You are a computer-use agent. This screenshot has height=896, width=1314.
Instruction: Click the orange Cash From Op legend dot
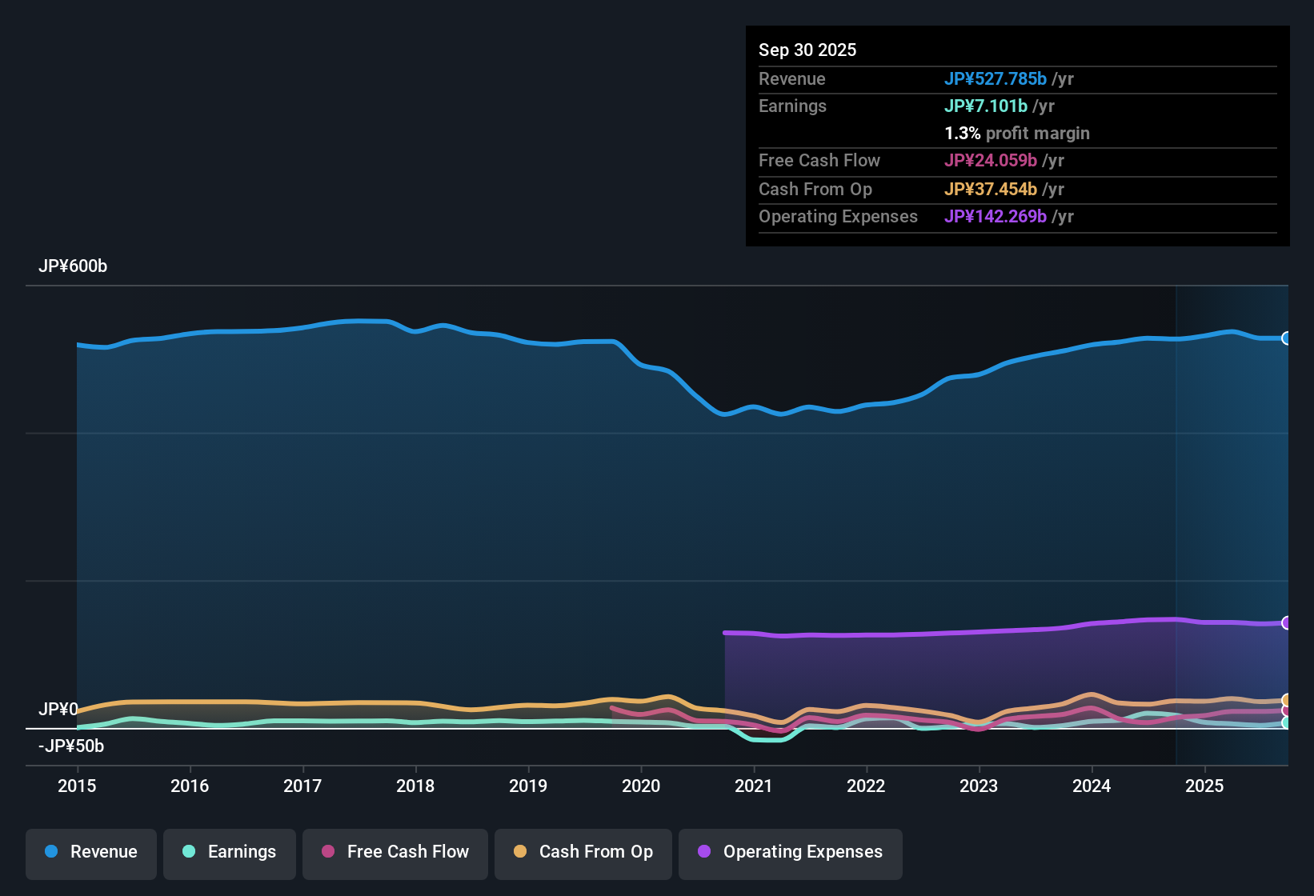(x=519, y=852)
